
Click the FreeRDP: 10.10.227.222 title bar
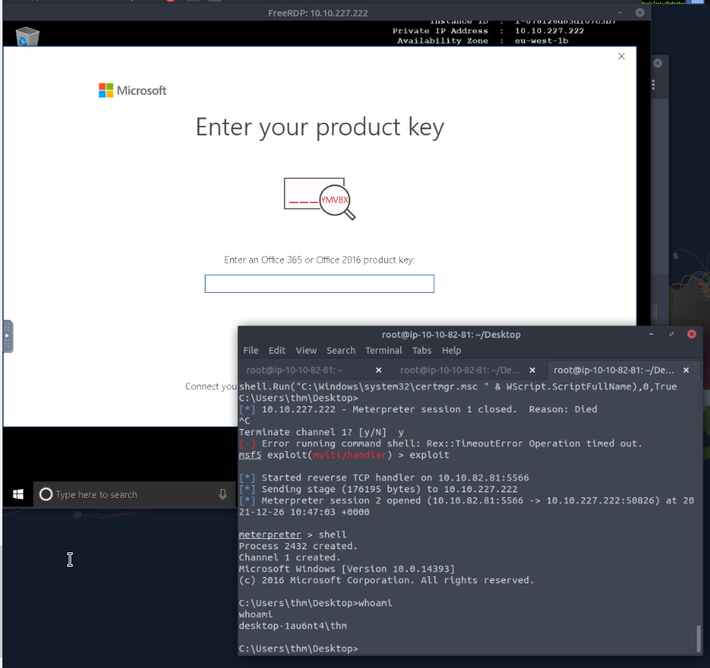[x=318, y=13]
